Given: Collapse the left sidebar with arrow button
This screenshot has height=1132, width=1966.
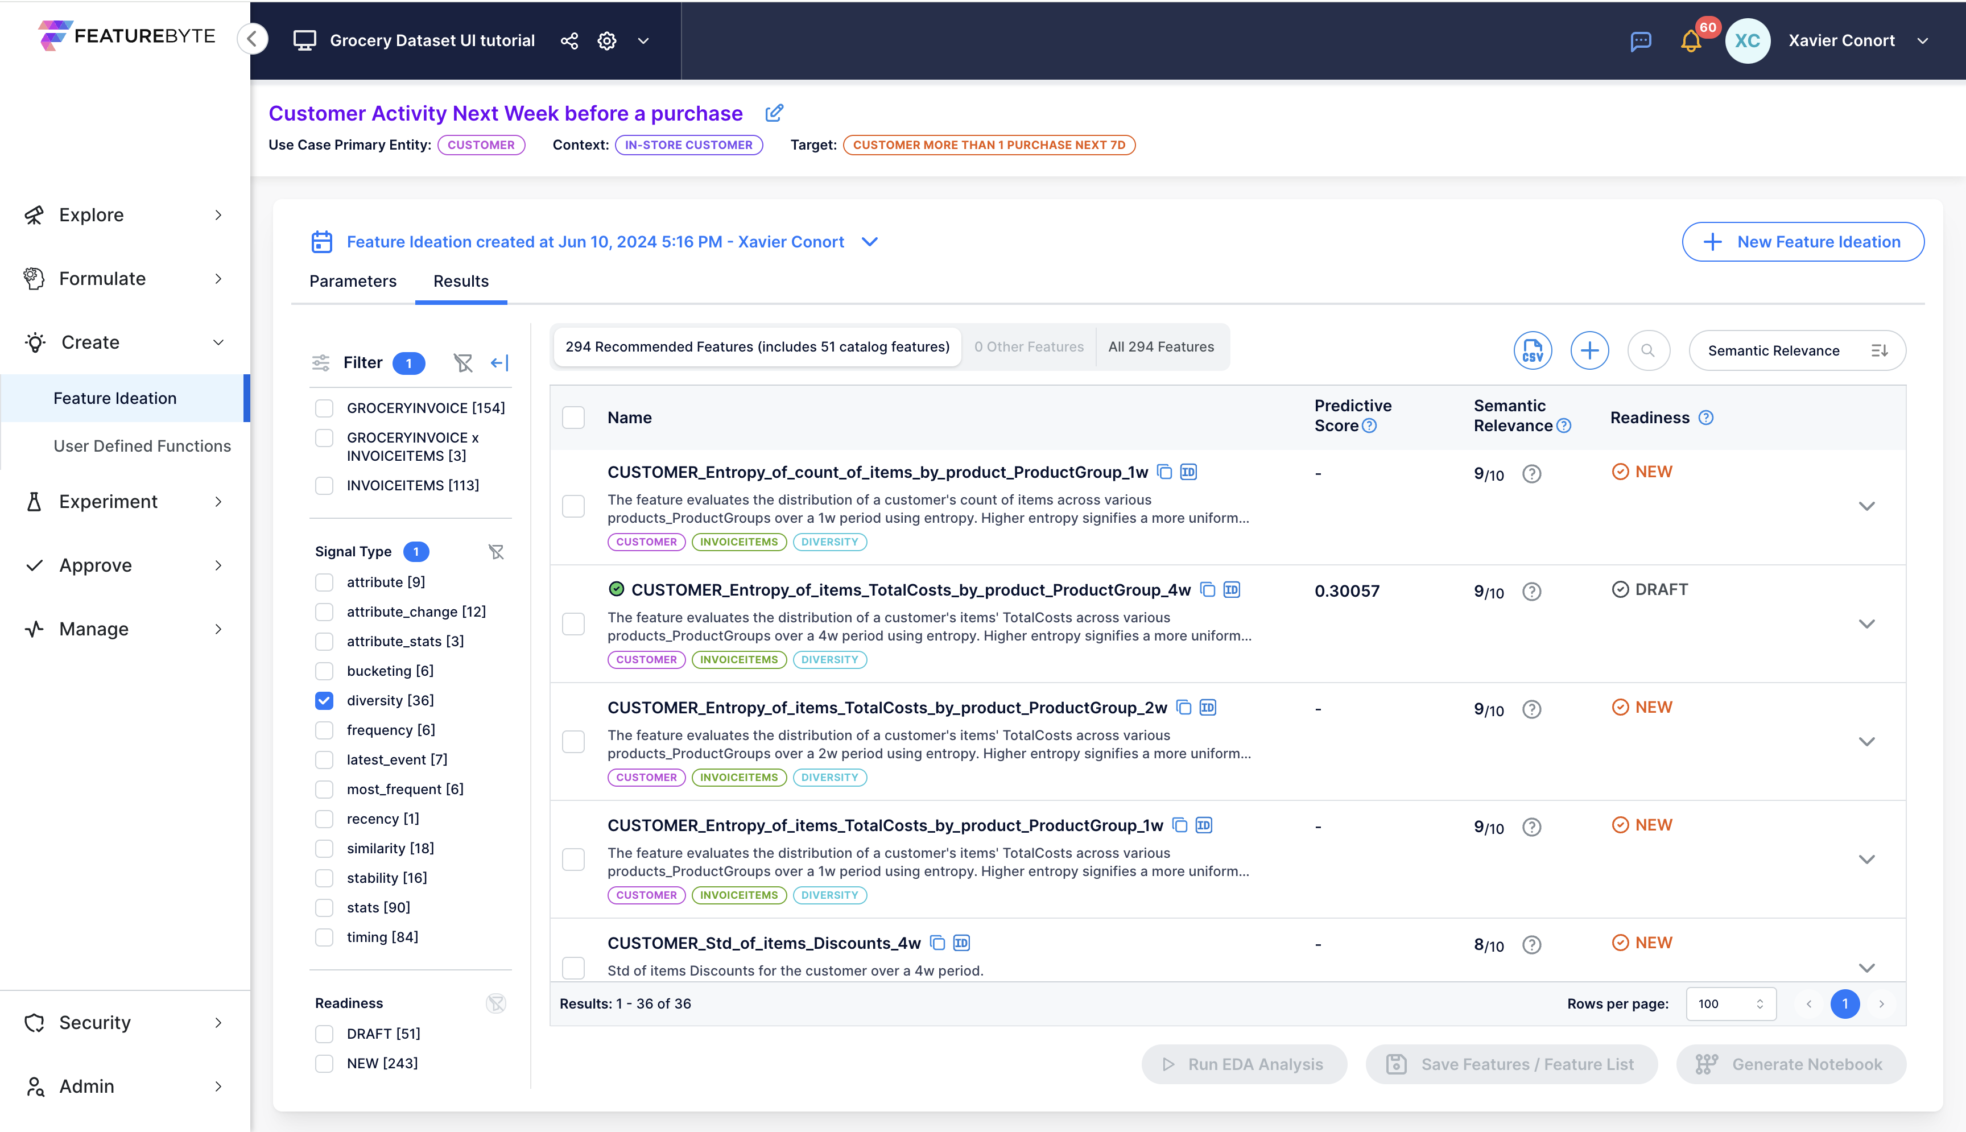Looking at the screenshot, I should [253, 39].
